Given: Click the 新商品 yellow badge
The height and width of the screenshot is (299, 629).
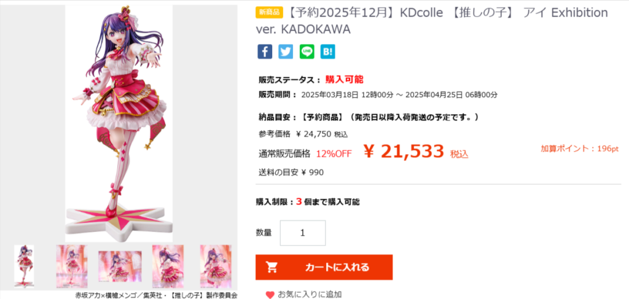Looking at the screenshot, I should [269, 12].
